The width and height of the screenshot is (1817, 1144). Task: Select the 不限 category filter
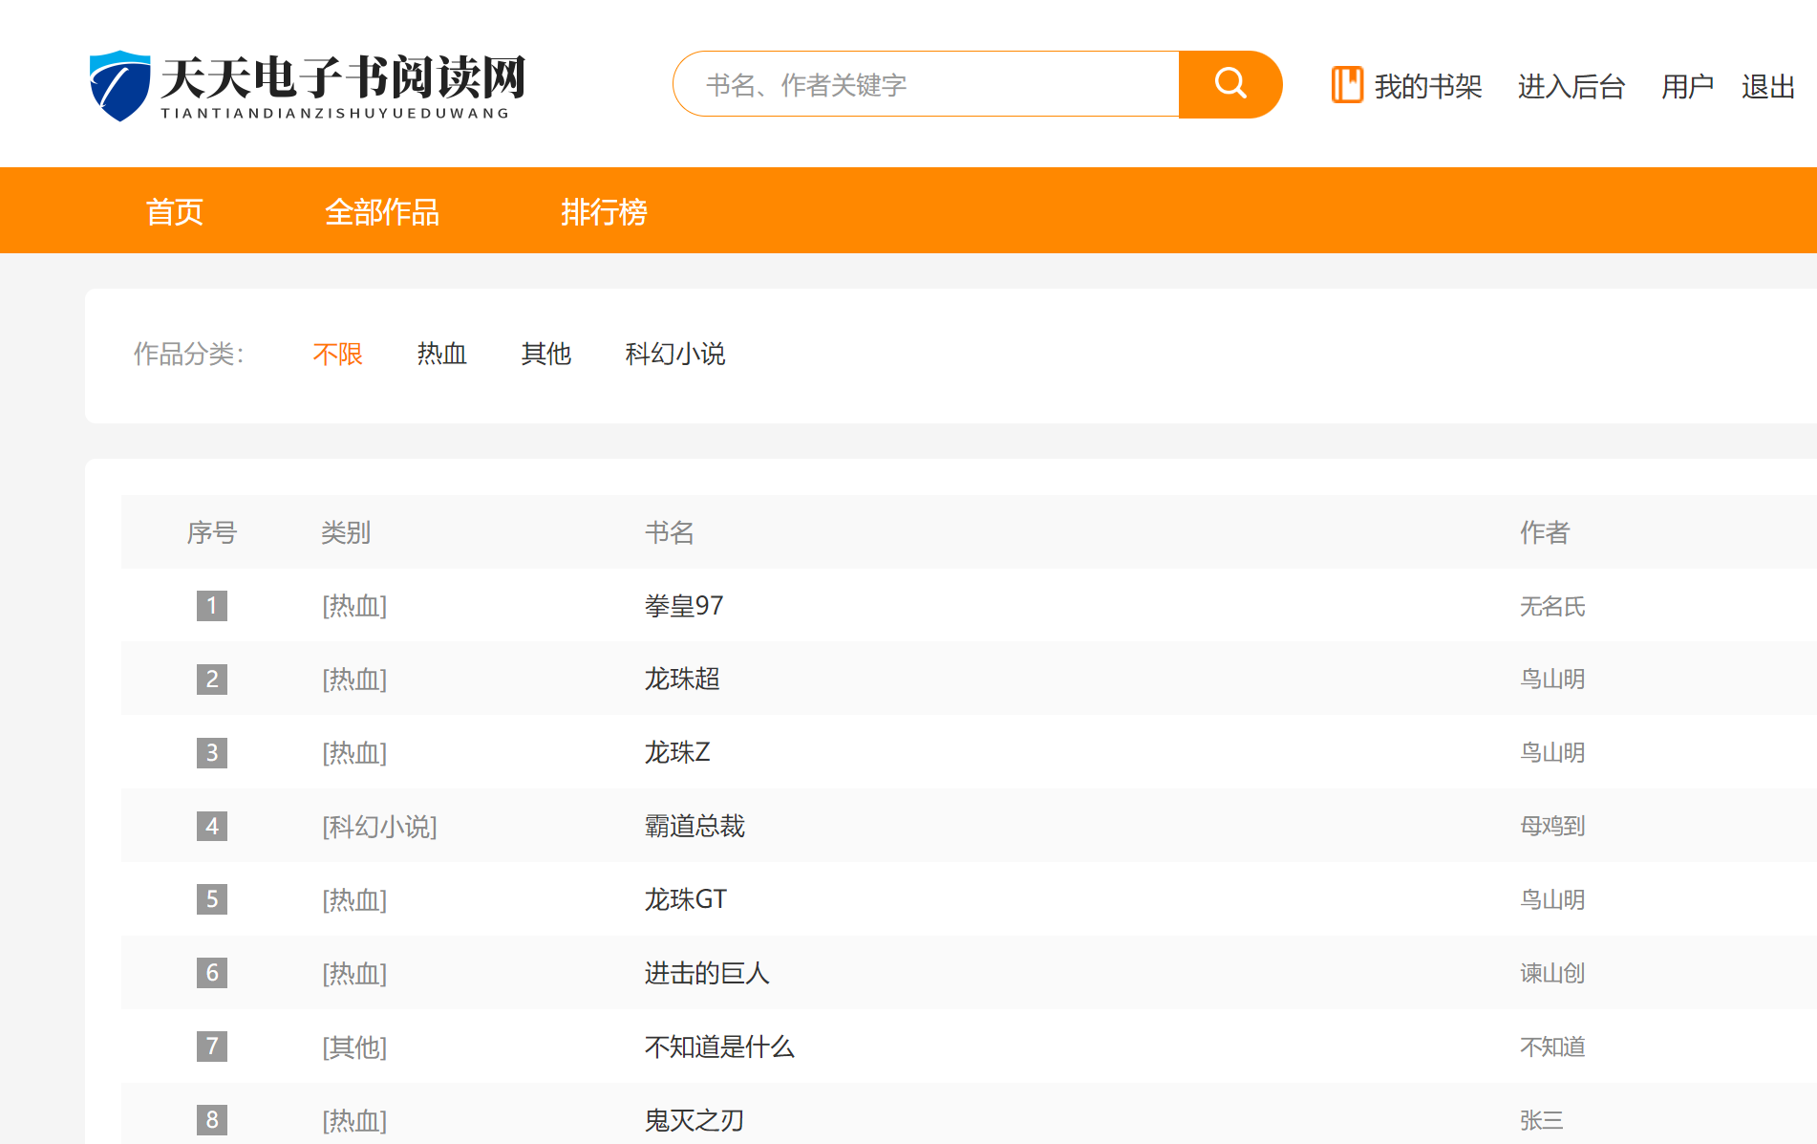[x=337, y=355]
